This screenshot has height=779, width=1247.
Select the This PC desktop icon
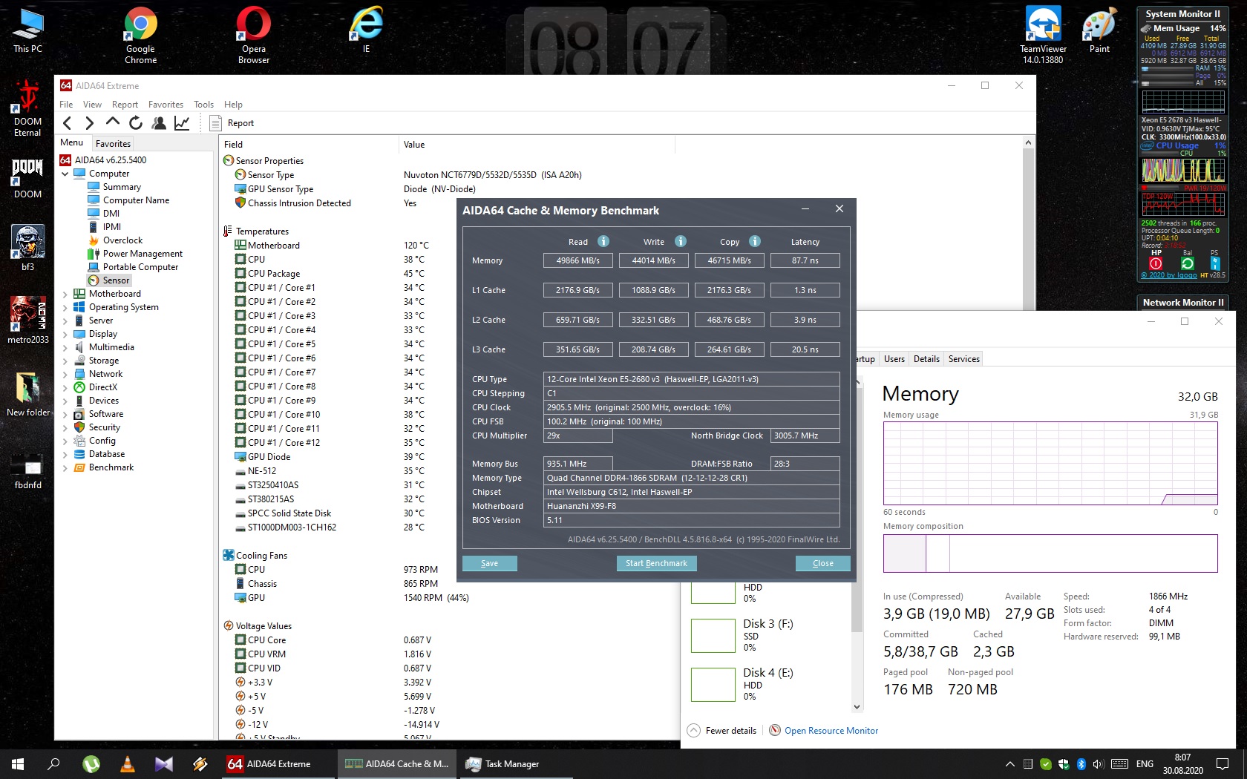tap(27, 30)
